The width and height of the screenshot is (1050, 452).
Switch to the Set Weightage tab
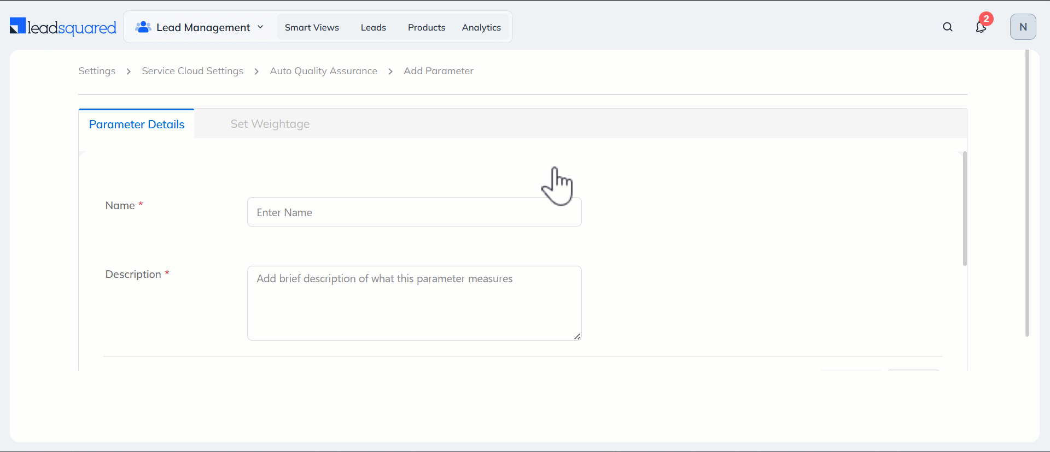[270, 124]
